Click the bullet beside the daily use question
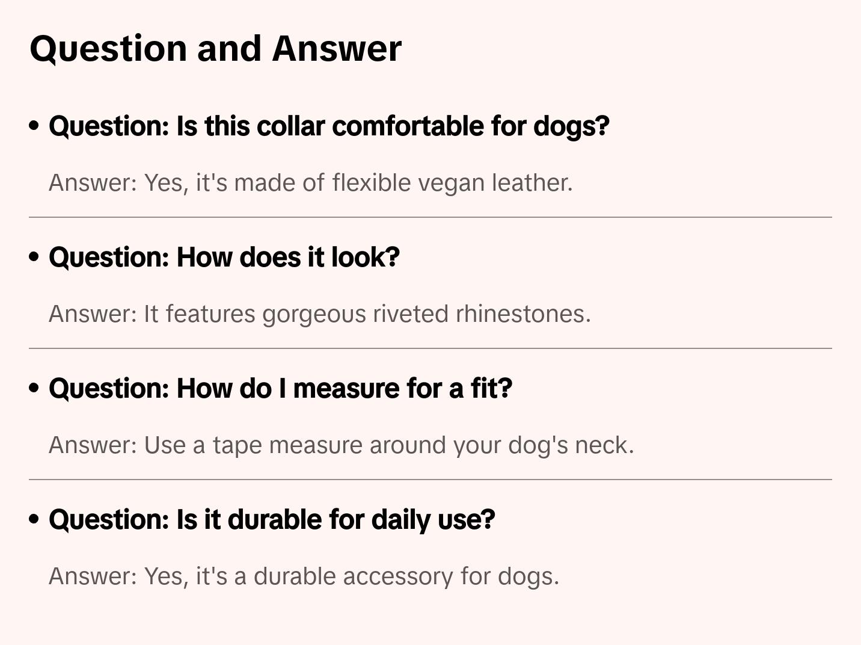The image size is (861, 645). [34, 520]
